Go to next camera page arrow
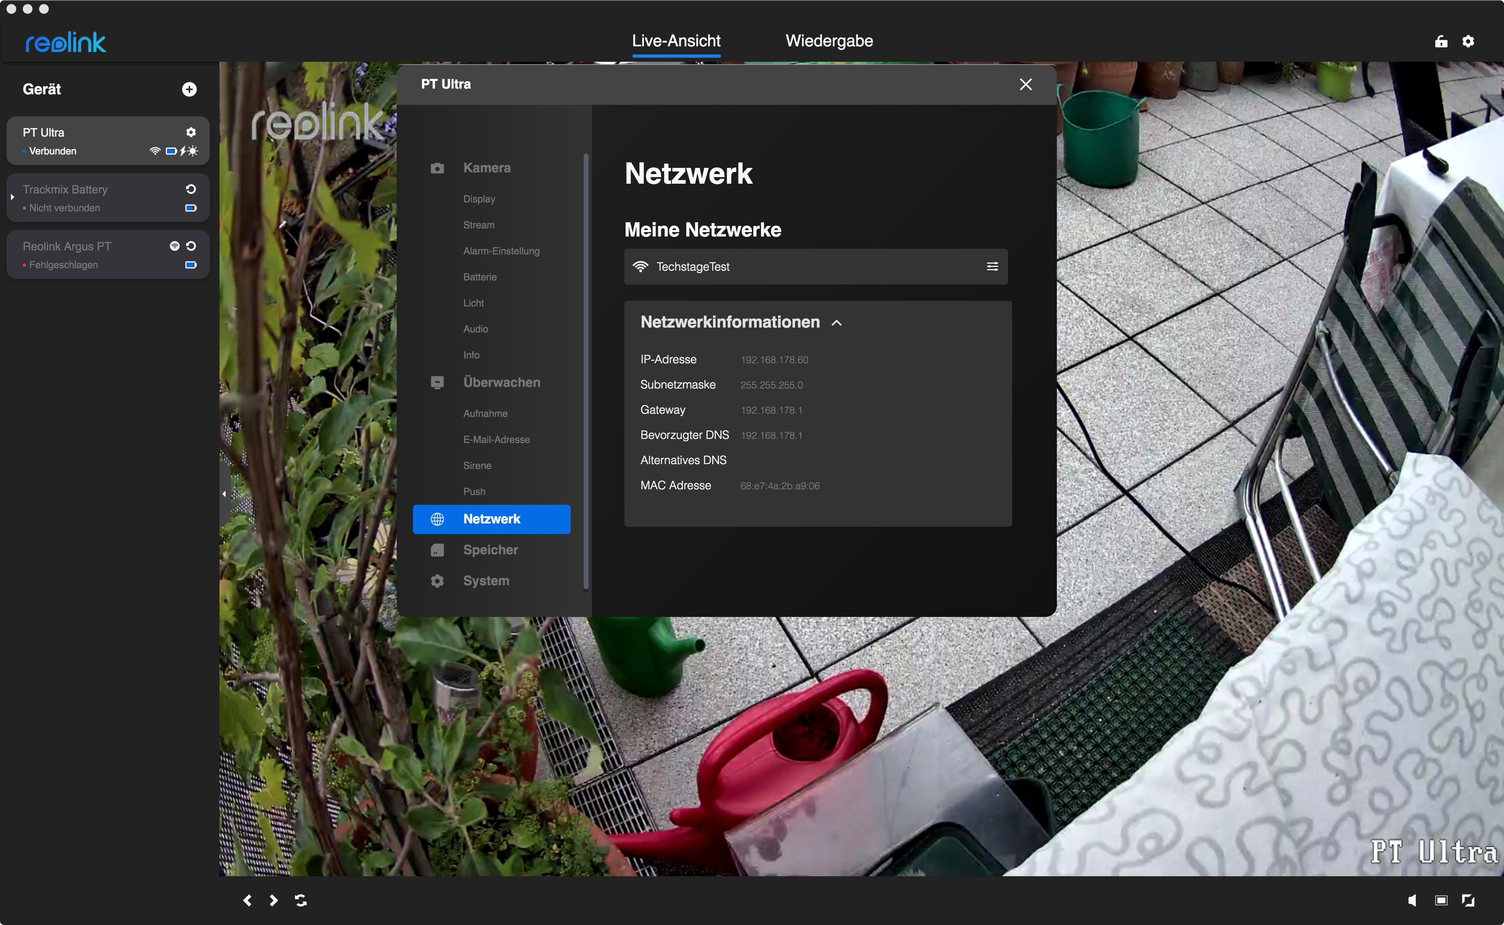 coord(274,900)
